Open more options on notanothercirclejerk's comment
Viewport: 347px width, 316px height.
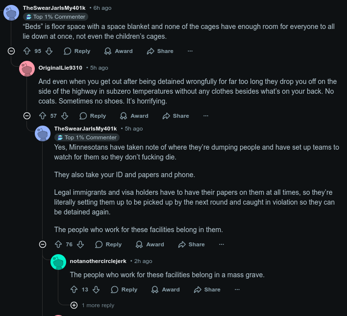click(x=237, y=290)
